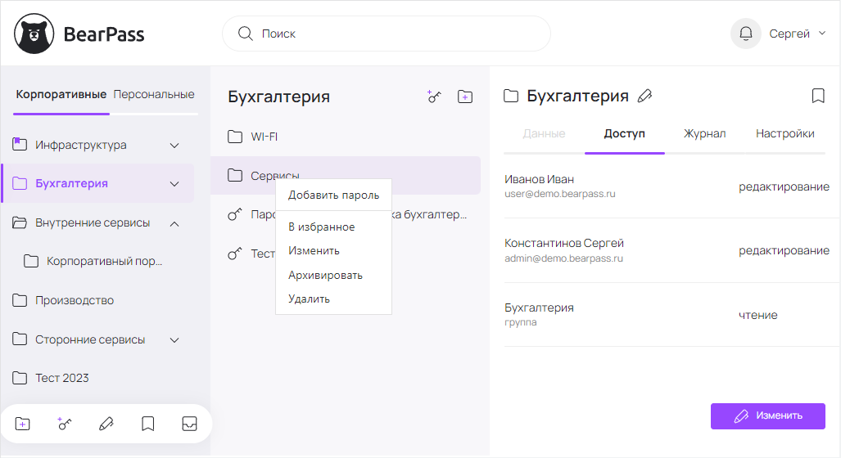Open notifications via the bell icon
841x458 pixels.
pos(745,34)
